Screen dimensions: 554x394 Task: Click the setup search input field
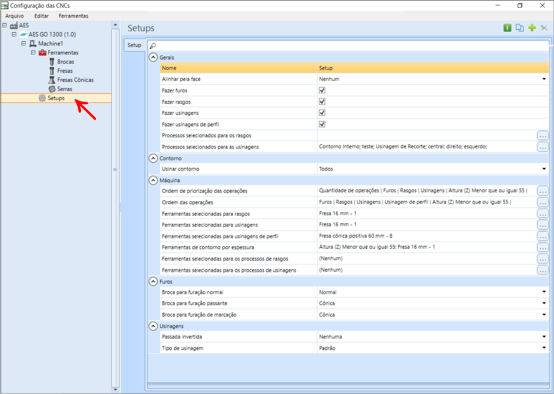[348, 46]
